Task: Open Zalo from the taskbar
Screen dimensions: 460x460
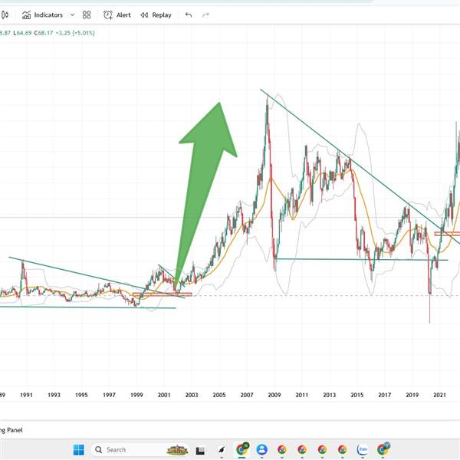Action: (363, 449)
